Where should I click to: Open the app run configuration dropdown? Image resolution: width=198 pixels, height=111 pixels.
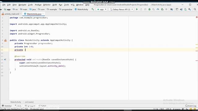coord(102,9)
